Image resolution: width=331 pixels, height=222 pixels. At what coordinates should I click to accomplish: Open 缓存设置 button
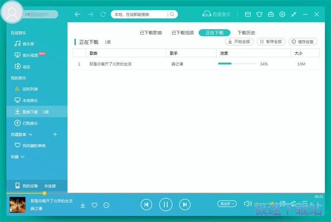coord(303,42)
